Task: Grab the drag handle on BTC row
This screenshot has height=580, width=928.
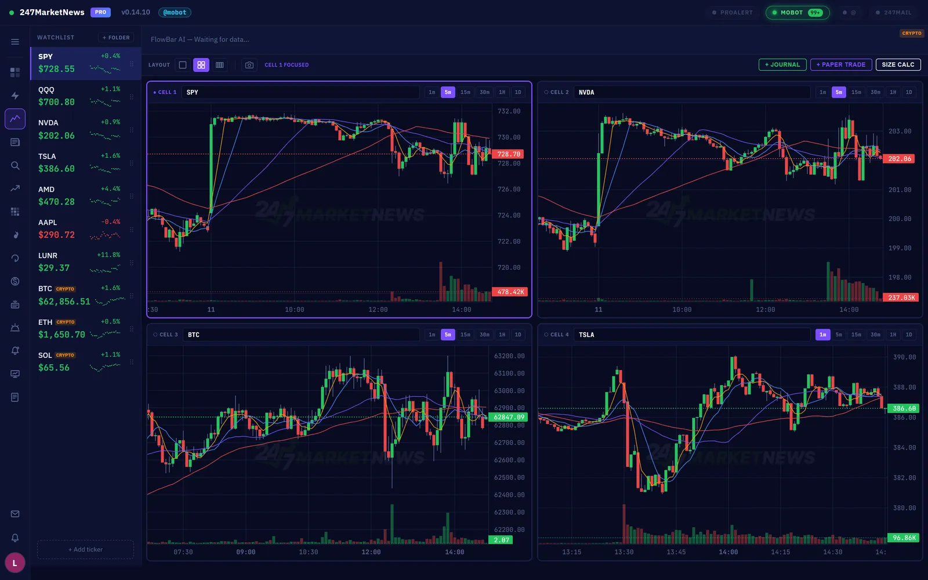Action: point(132,296)
